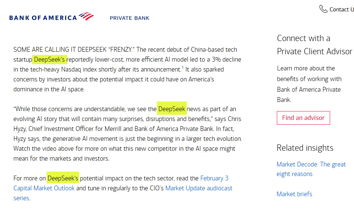Click the Connect with a Private Client Advisor heading
354x209 pixels.
click(315, 45)
